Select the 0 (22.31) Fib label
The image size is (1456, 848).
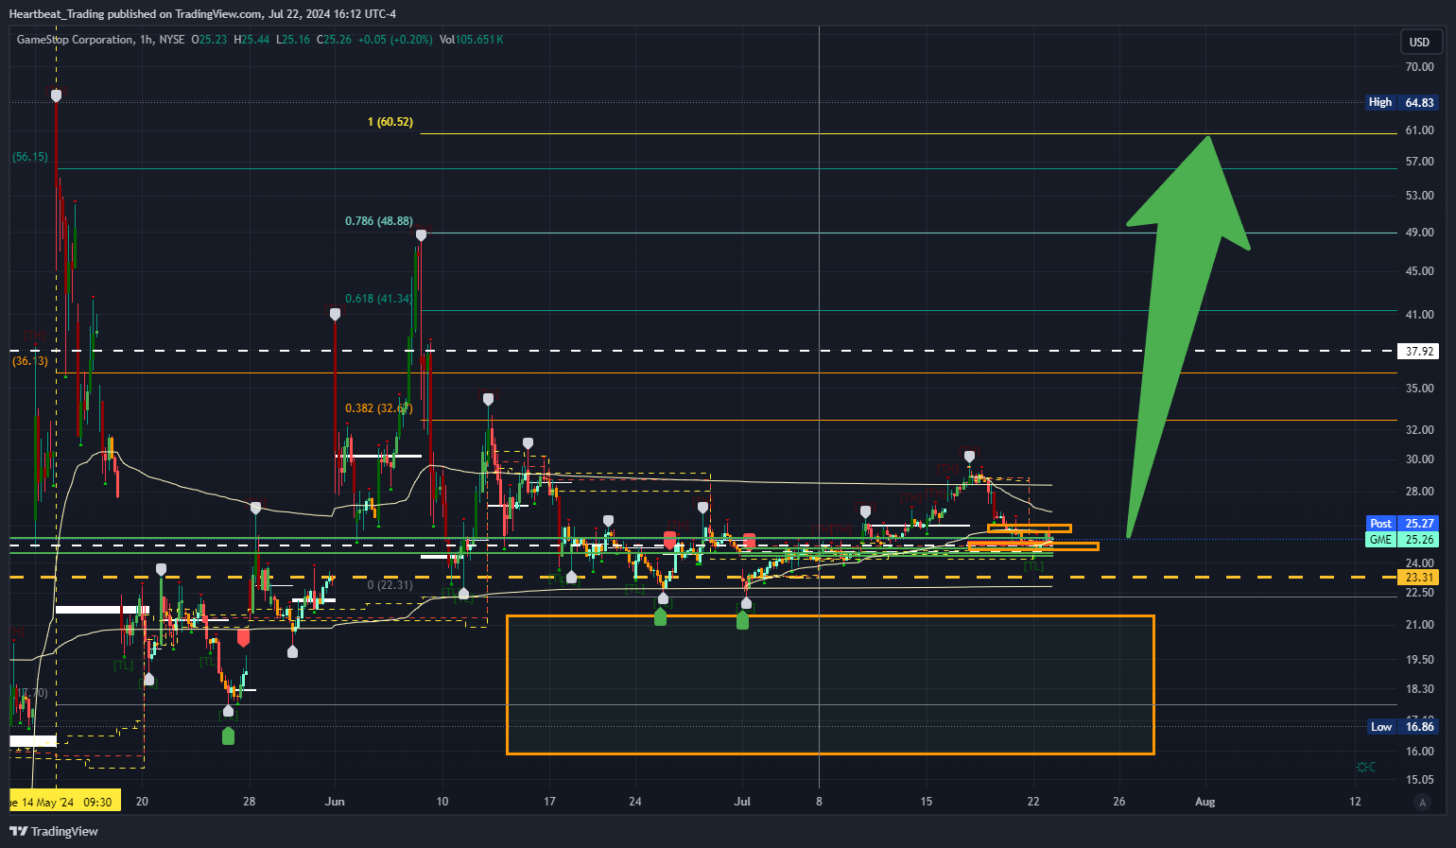(390, 585)
